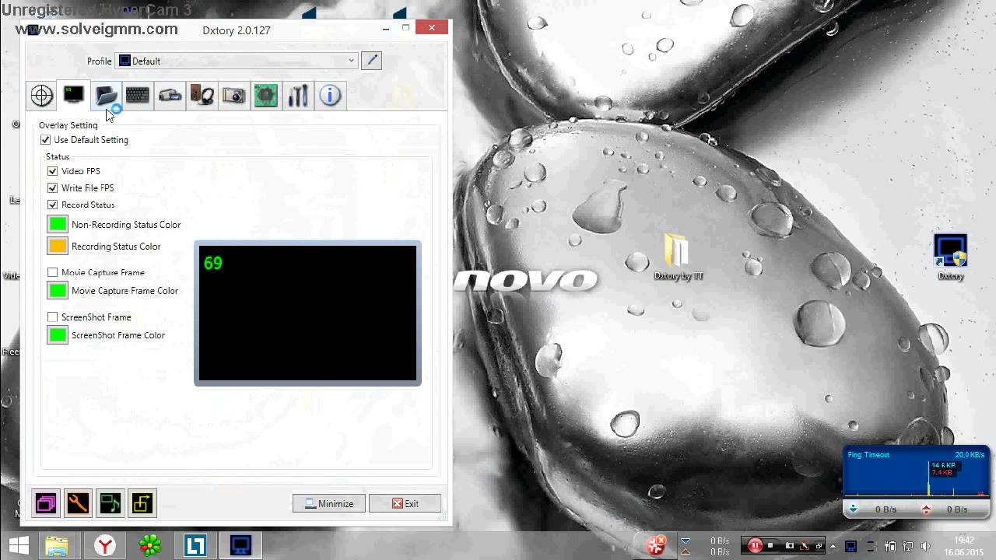
Task: Expand the hidden system tray icons arrow
Action: [833, 546]
